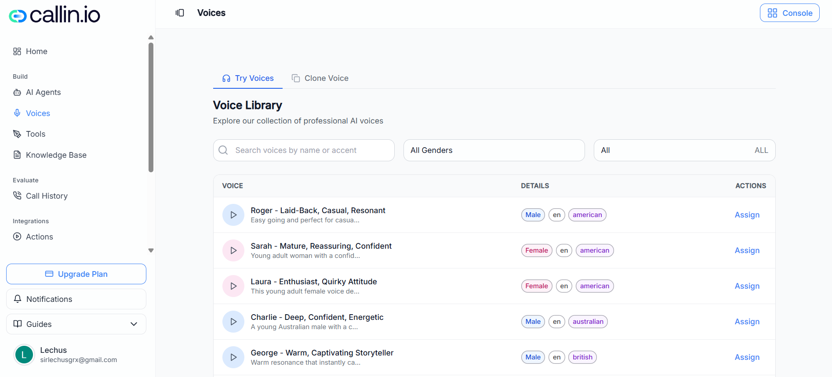Click the Guides chevron arrow

tap(134, 324)
